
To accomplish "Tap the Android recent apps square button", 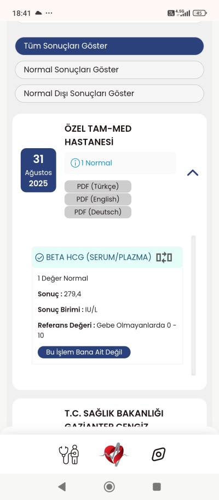I will click(157, 487).
